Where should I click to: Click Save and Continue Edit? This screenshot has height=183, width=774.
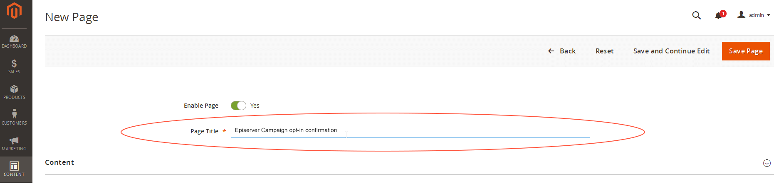click(671, 51)
